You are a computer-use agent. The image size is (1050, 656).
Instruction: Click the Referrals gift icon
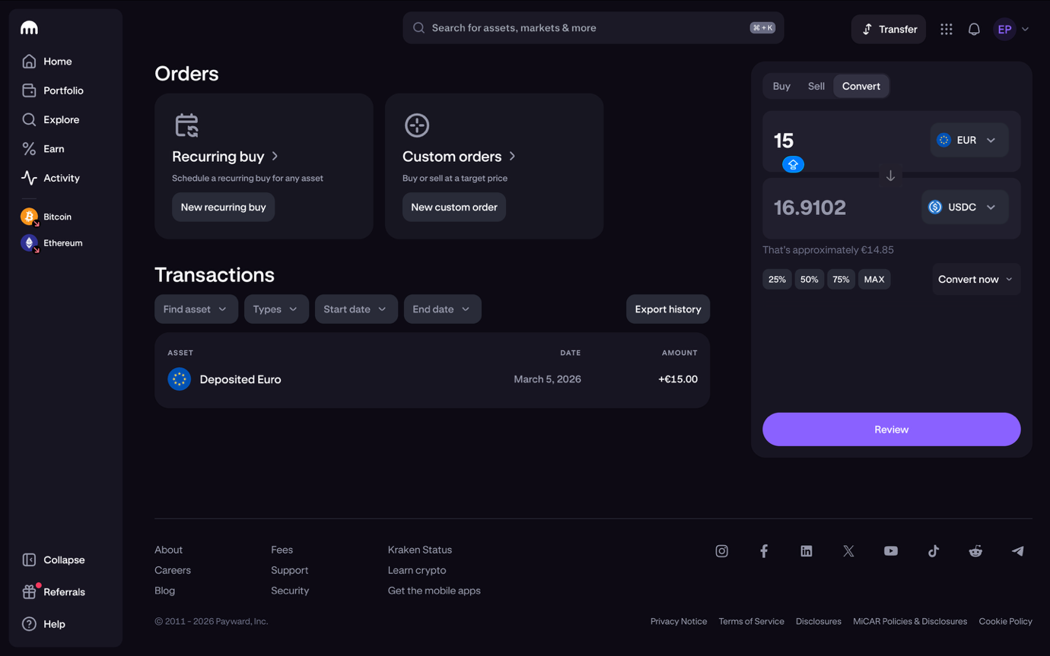click(x=29, y=592)
